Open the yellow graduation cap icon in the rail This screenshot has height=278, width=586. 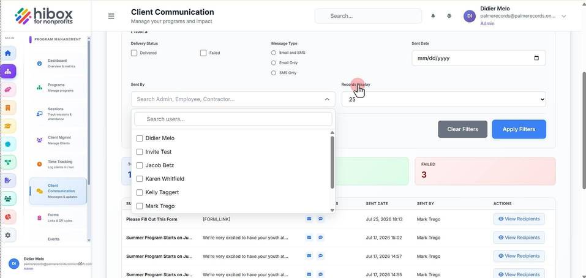point(8,126)
